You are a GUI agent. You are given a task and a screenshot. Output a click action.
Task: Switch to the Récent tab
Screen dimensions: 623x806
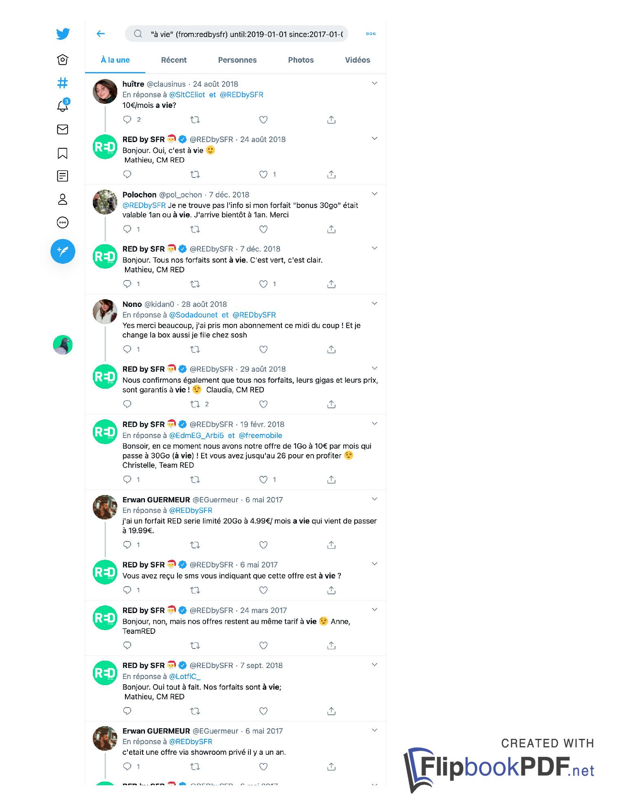pos(174,60)
